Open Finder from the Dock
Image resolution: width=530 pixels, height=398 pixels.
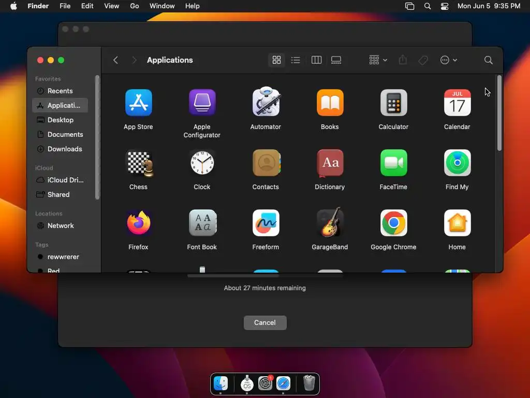[x=220, y=383]
